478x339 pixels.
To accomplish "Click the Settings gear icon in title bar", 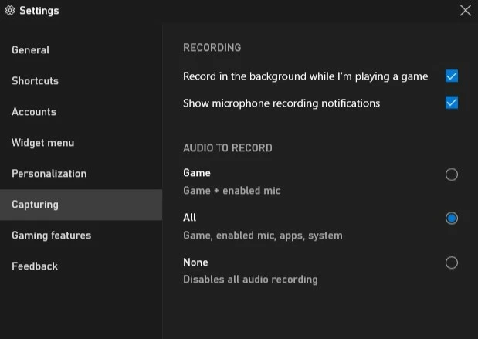I will (9, 11).
